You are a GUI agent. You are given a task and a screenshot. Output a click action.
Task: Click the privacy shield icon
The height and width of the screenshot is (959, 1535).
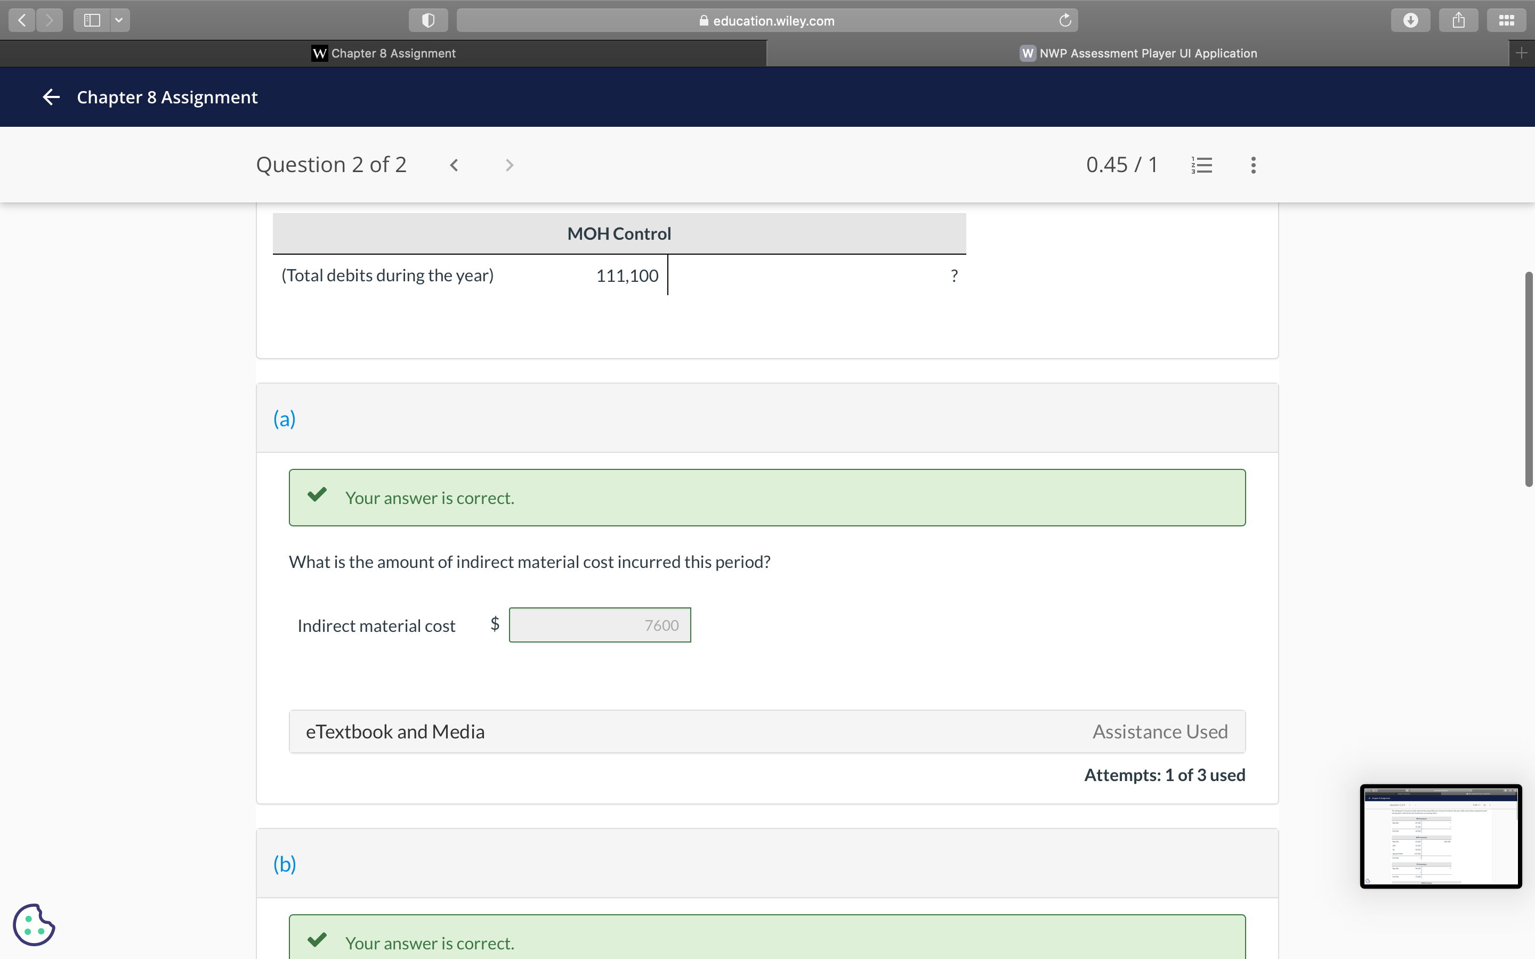pos(428,20)
